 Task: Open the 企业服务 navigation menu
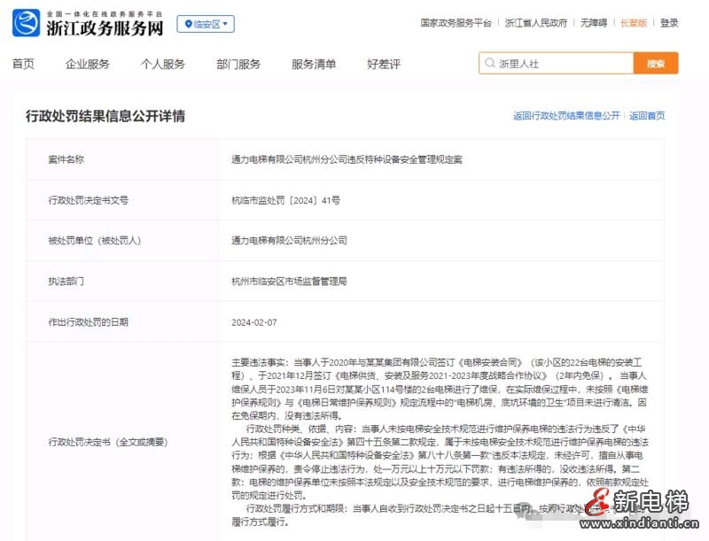88,64
